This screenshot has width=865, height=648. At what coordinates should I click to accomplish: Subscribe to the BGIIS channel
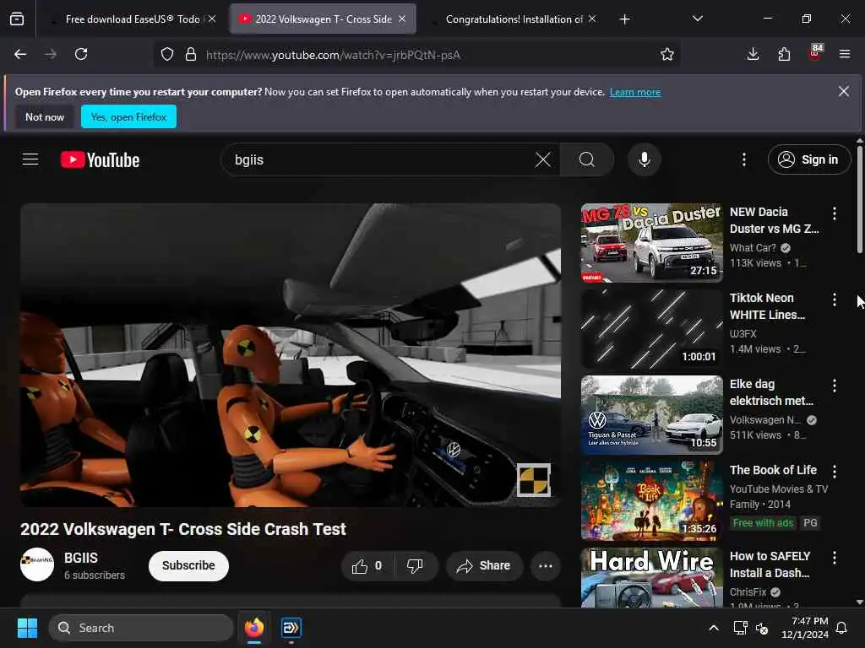(188, 566)
